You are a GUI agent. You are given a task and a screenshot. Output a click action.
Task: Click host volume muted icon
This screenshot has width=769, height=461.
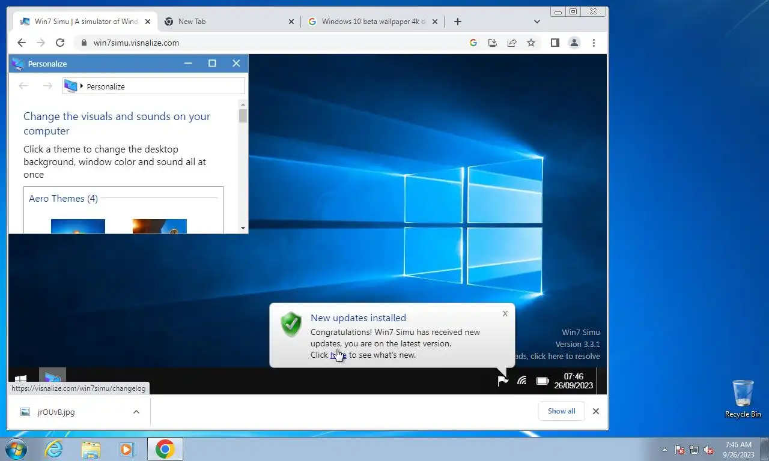(708, 450)
